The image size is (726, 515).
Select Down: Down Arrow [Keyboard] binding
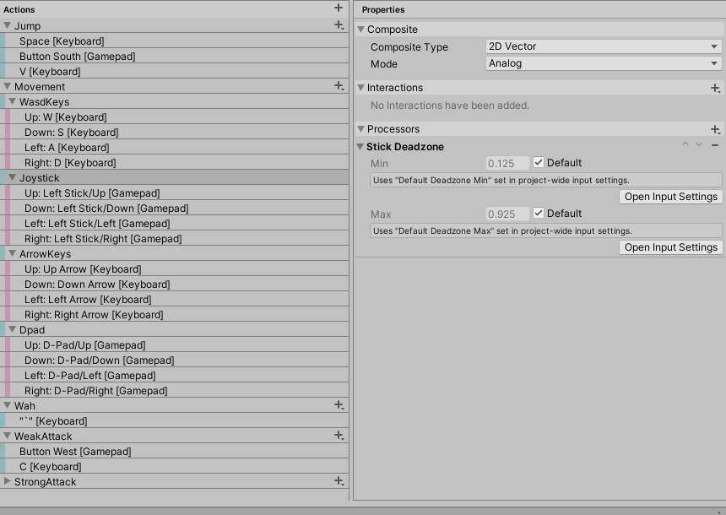coord(175,284)
